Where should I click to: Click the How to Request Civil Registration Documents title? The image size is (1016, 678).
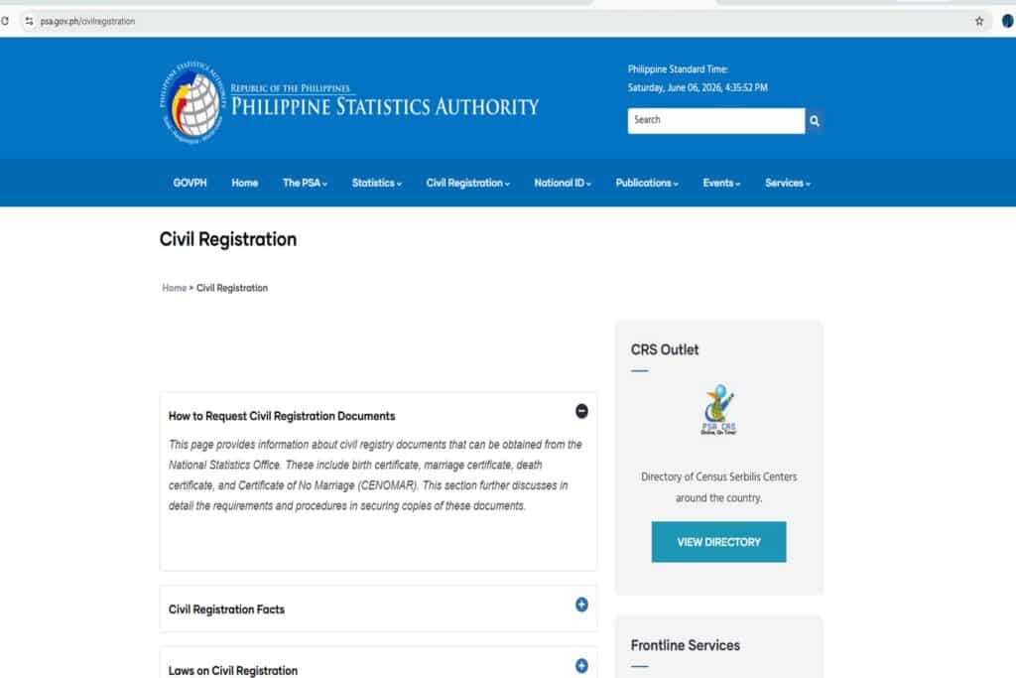click(281, 416)
